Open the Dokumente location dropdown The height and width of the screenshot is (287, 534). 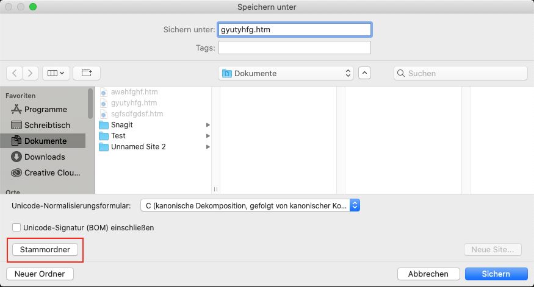[x=286, y=73]
